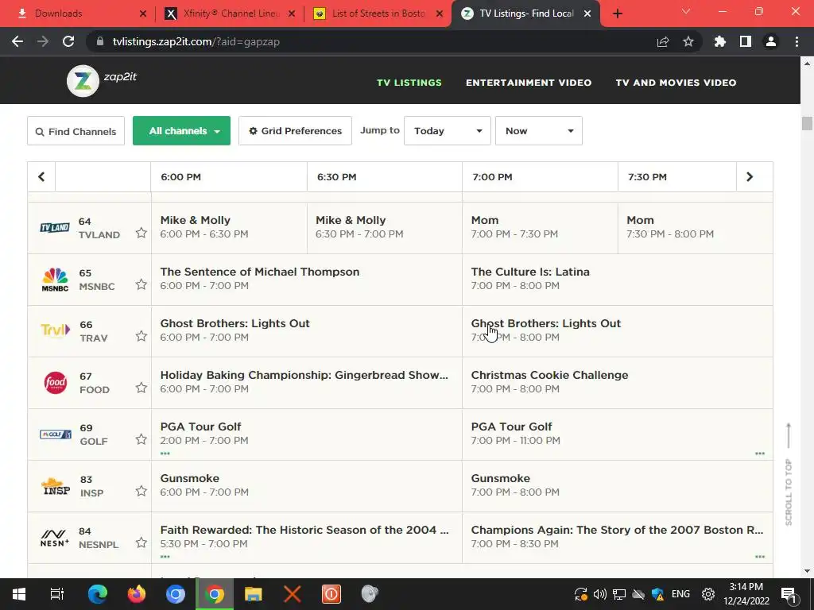Open the Golf channel logo
Screen dimensions: 814x610
tap(56, 434)
